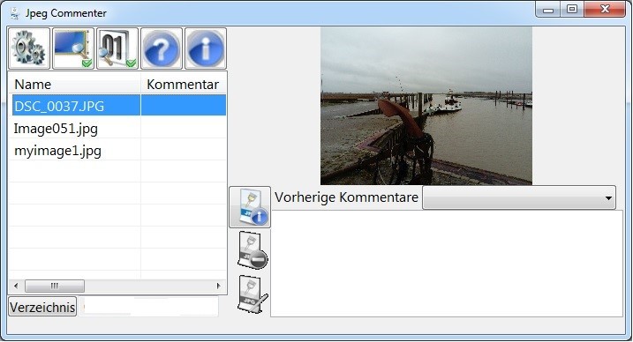Sort by the Kommentar column header
633x342 pixels.
pos(184,85)
